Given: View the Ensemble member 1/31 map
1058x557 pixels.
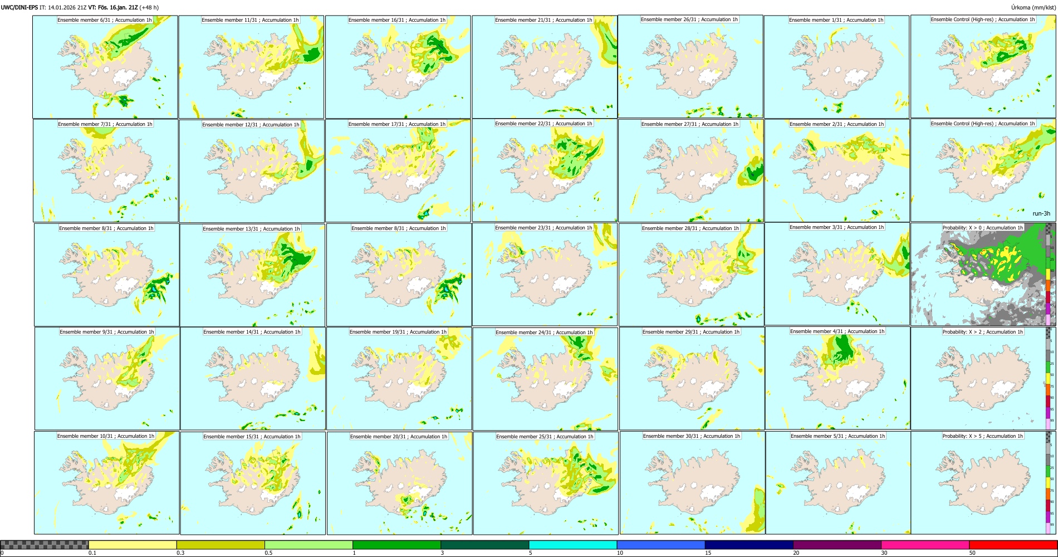Looking at the screenshot, I should [836, 67].
